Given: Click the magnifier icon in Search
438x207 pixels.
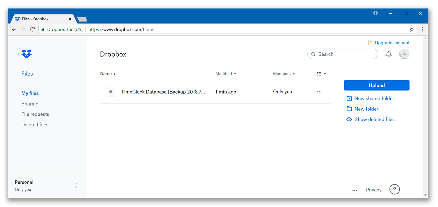Looking at the screenshot, I should [313, 54].
